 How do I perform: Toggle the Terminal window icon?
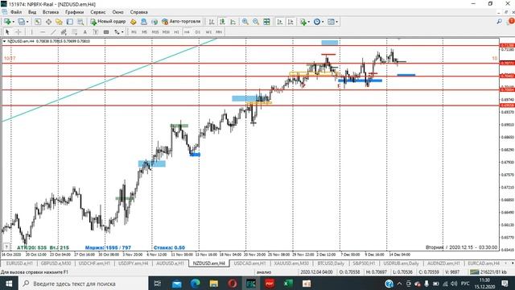(70, 22)
